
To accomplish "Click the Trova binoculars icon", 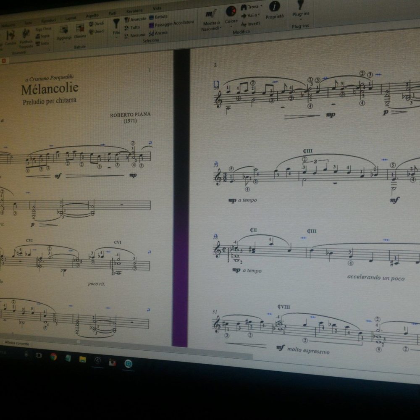I will coord(244,7).
